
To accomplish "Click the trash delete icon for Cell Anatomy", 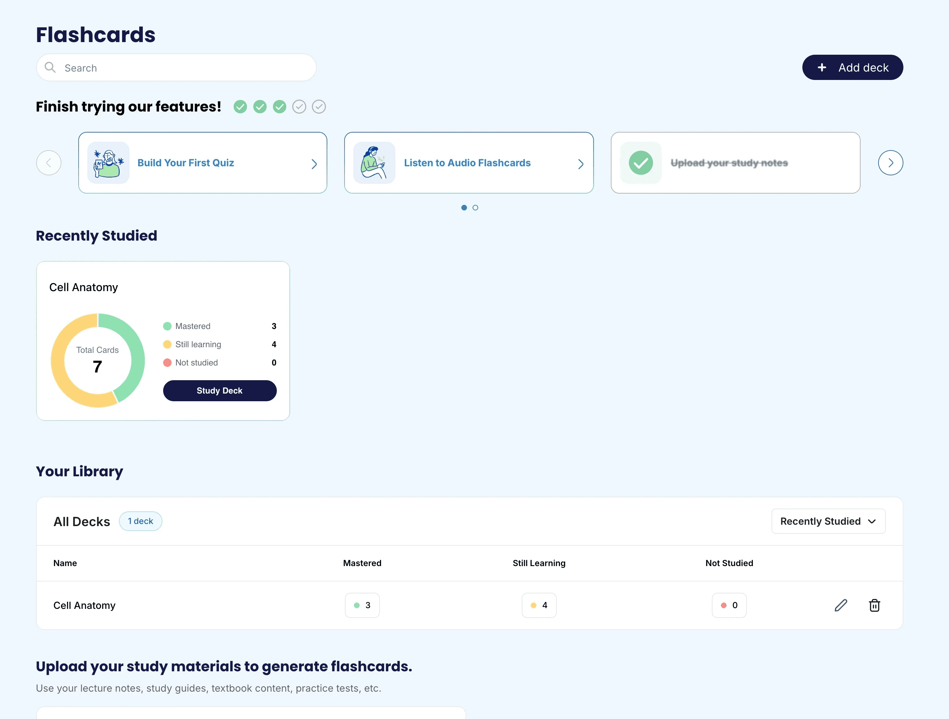I will pyautogui.click(x=874, y=605).
